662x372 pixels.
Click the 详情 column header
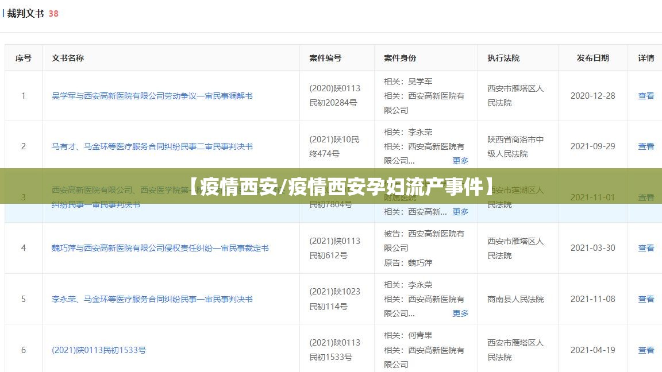pyautogui.click(x=646, y=58)
